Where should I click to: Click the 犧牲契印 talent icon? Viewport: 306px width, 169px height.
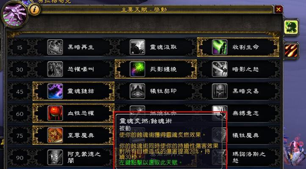pos(138,91)
